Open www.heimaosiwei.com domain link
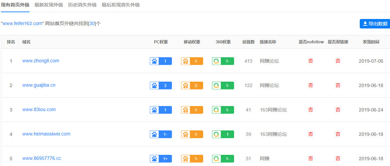The width and height of the screenshot is (390, 166). click(x=46, y=134)
